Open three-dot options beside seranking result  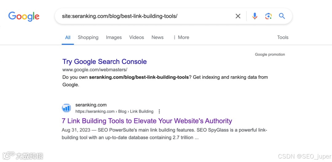coord(159,111)
